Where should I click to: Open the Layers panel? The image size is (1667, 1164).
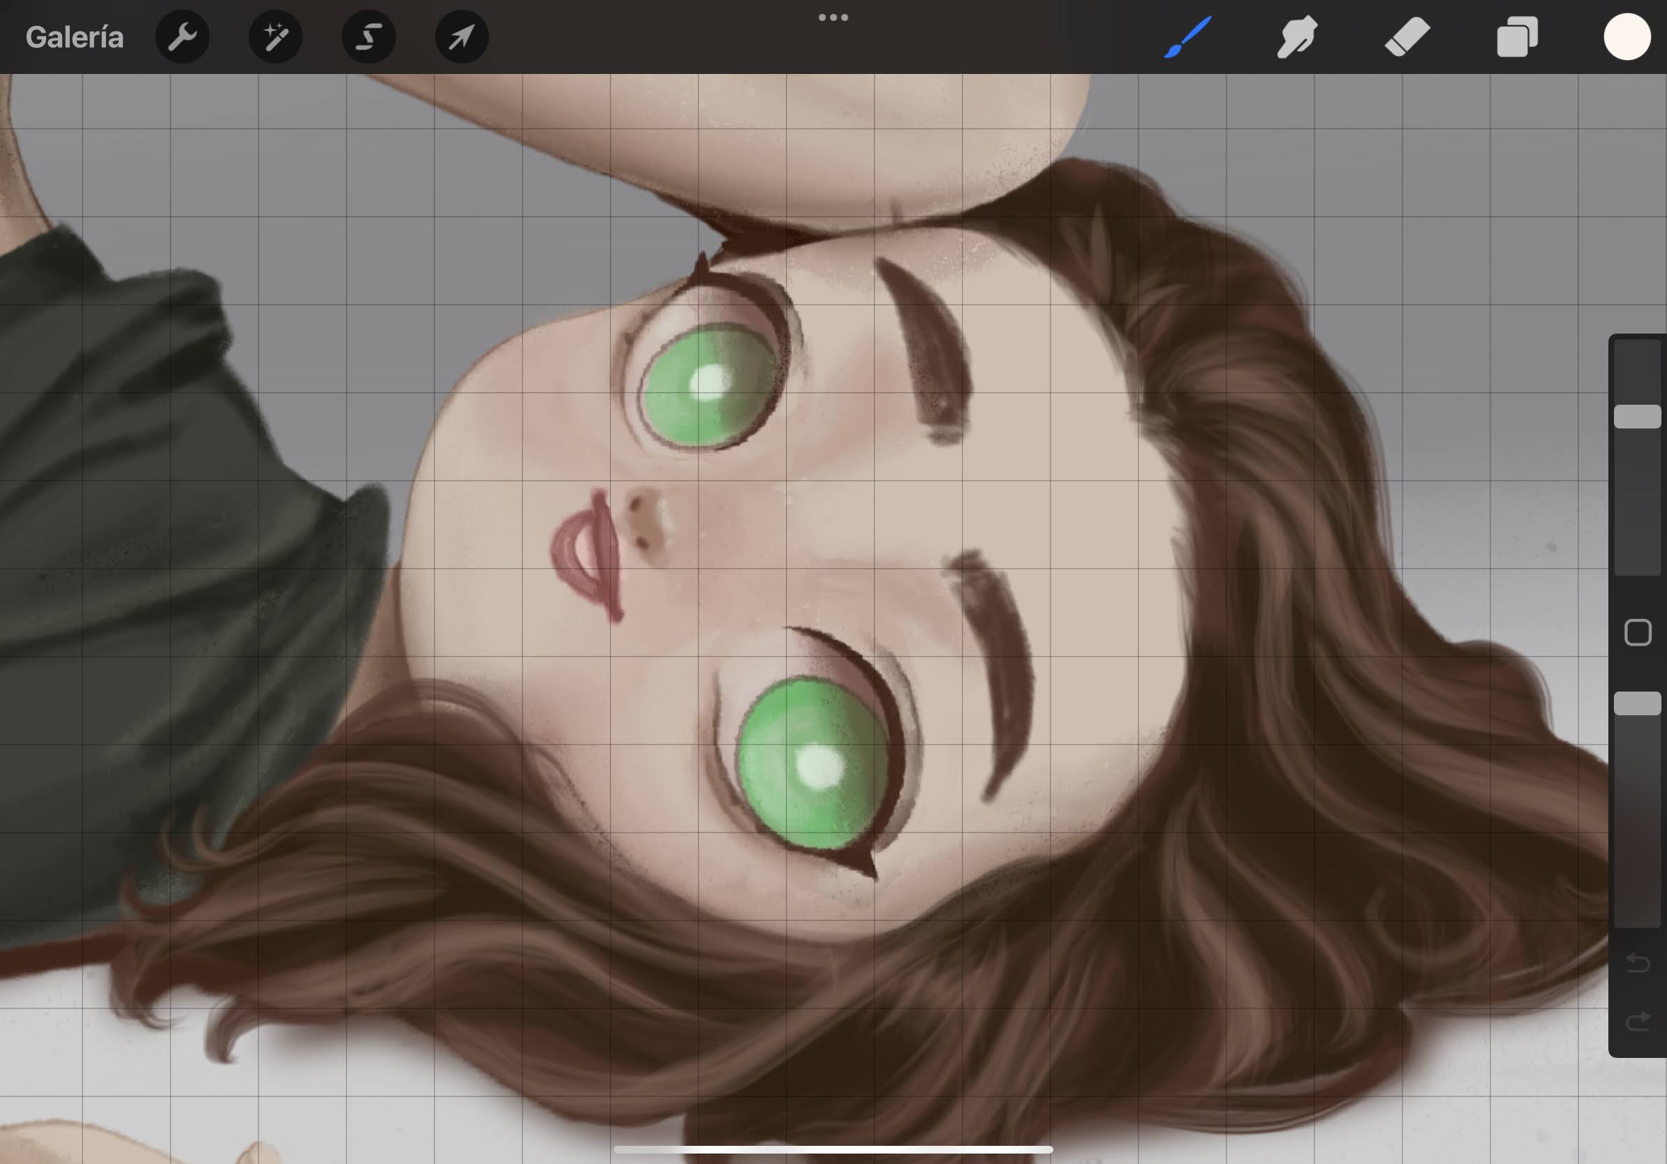[x=1518, y=37]
